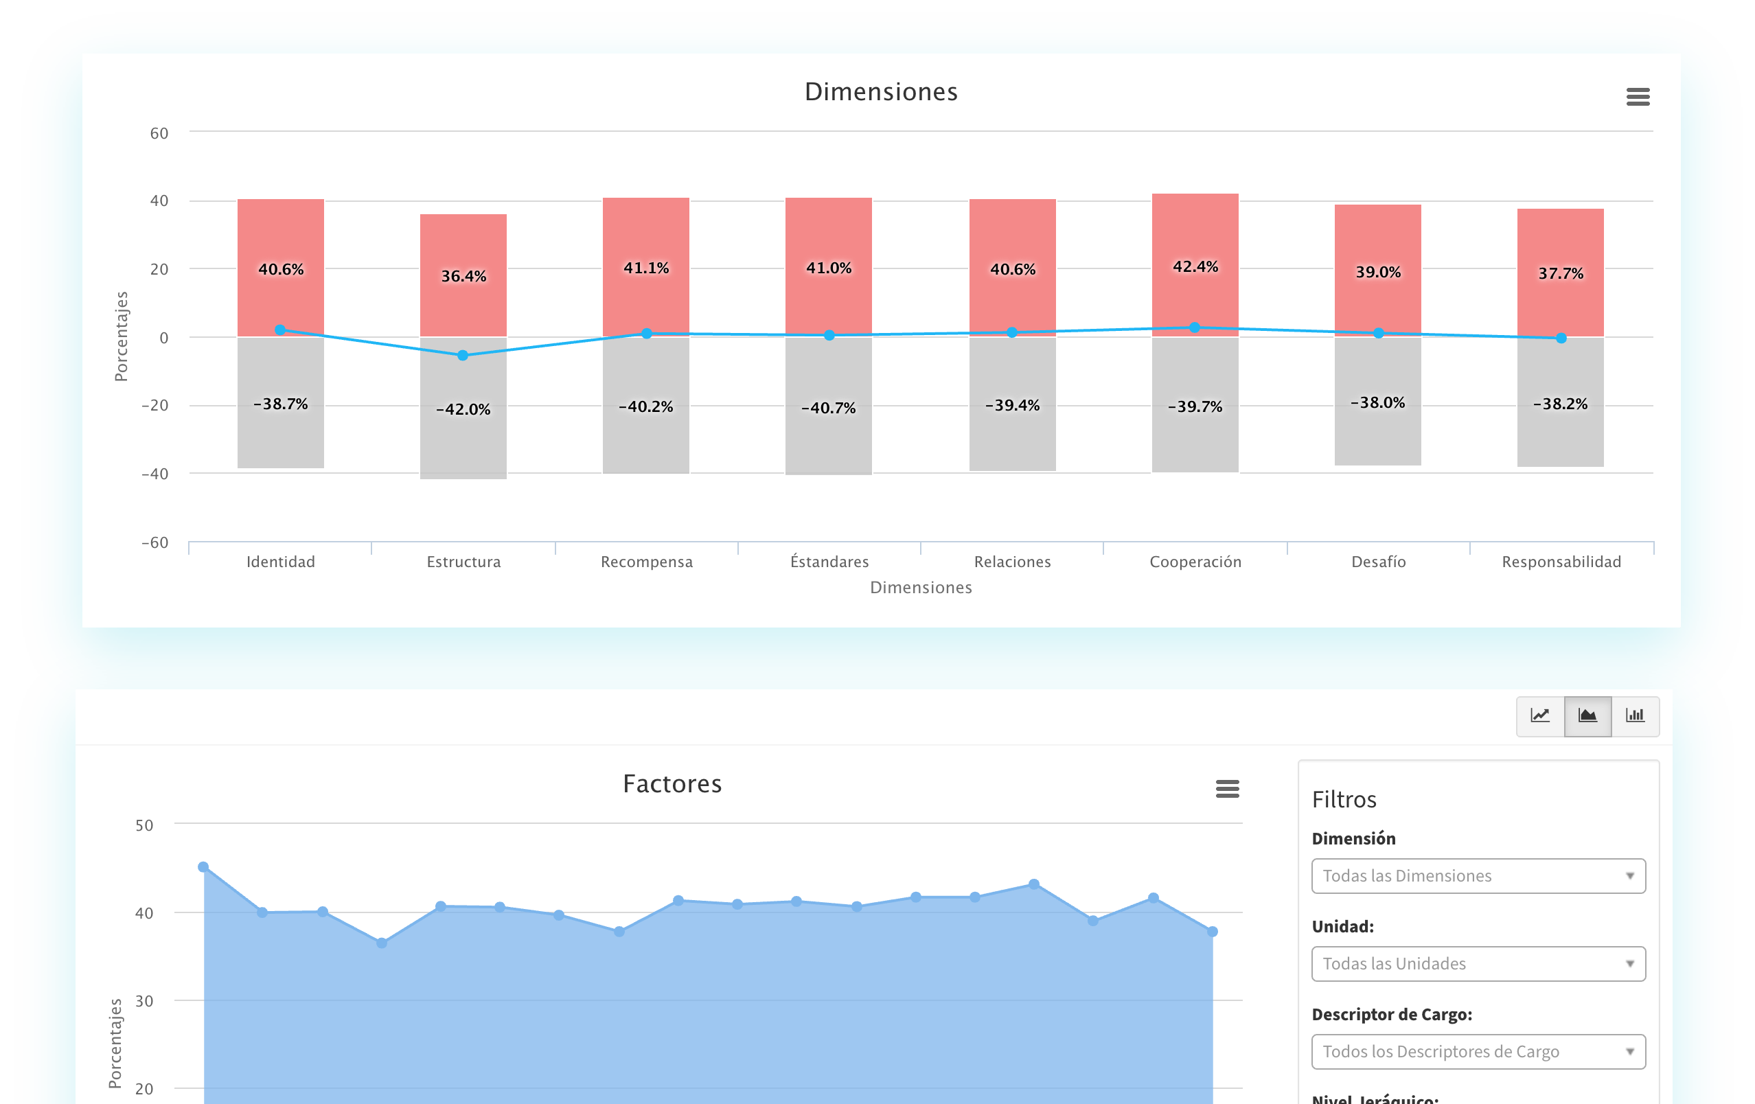Open the Dimensiones chart hamburger menu
The image size is (1755, 1104).
coord(1638,96)
